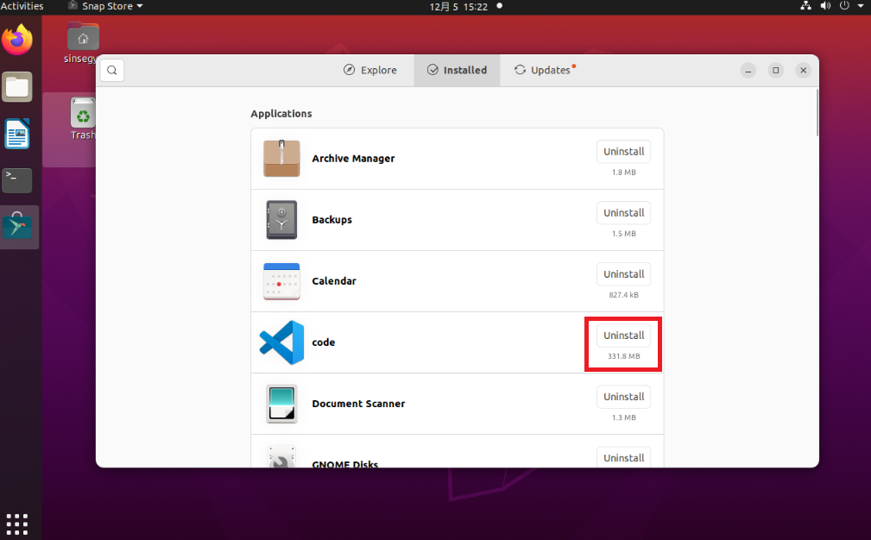Open Terminal from the dock

pos(17,180)
